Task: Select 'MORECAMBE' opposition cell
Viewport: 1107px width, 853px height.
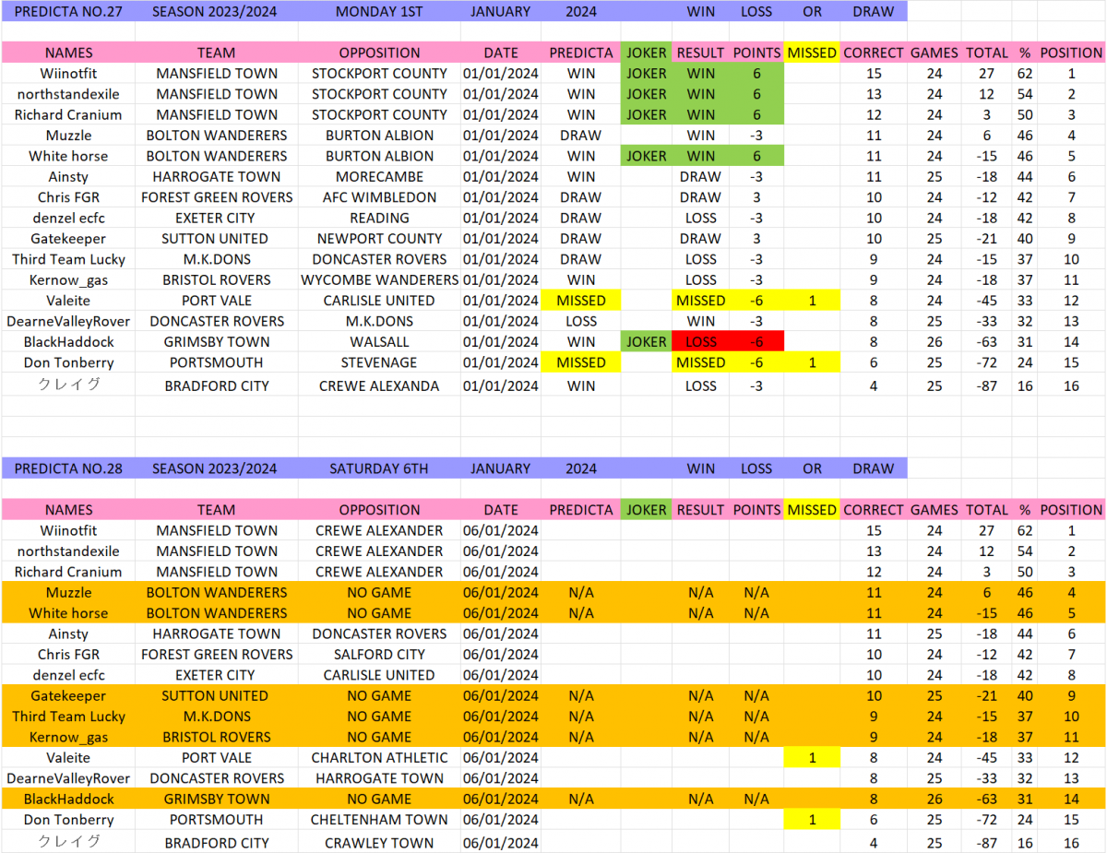Action: 379,177
